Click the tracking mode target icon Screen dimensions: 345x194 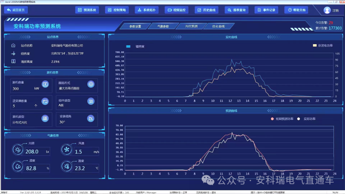(91, 84)
